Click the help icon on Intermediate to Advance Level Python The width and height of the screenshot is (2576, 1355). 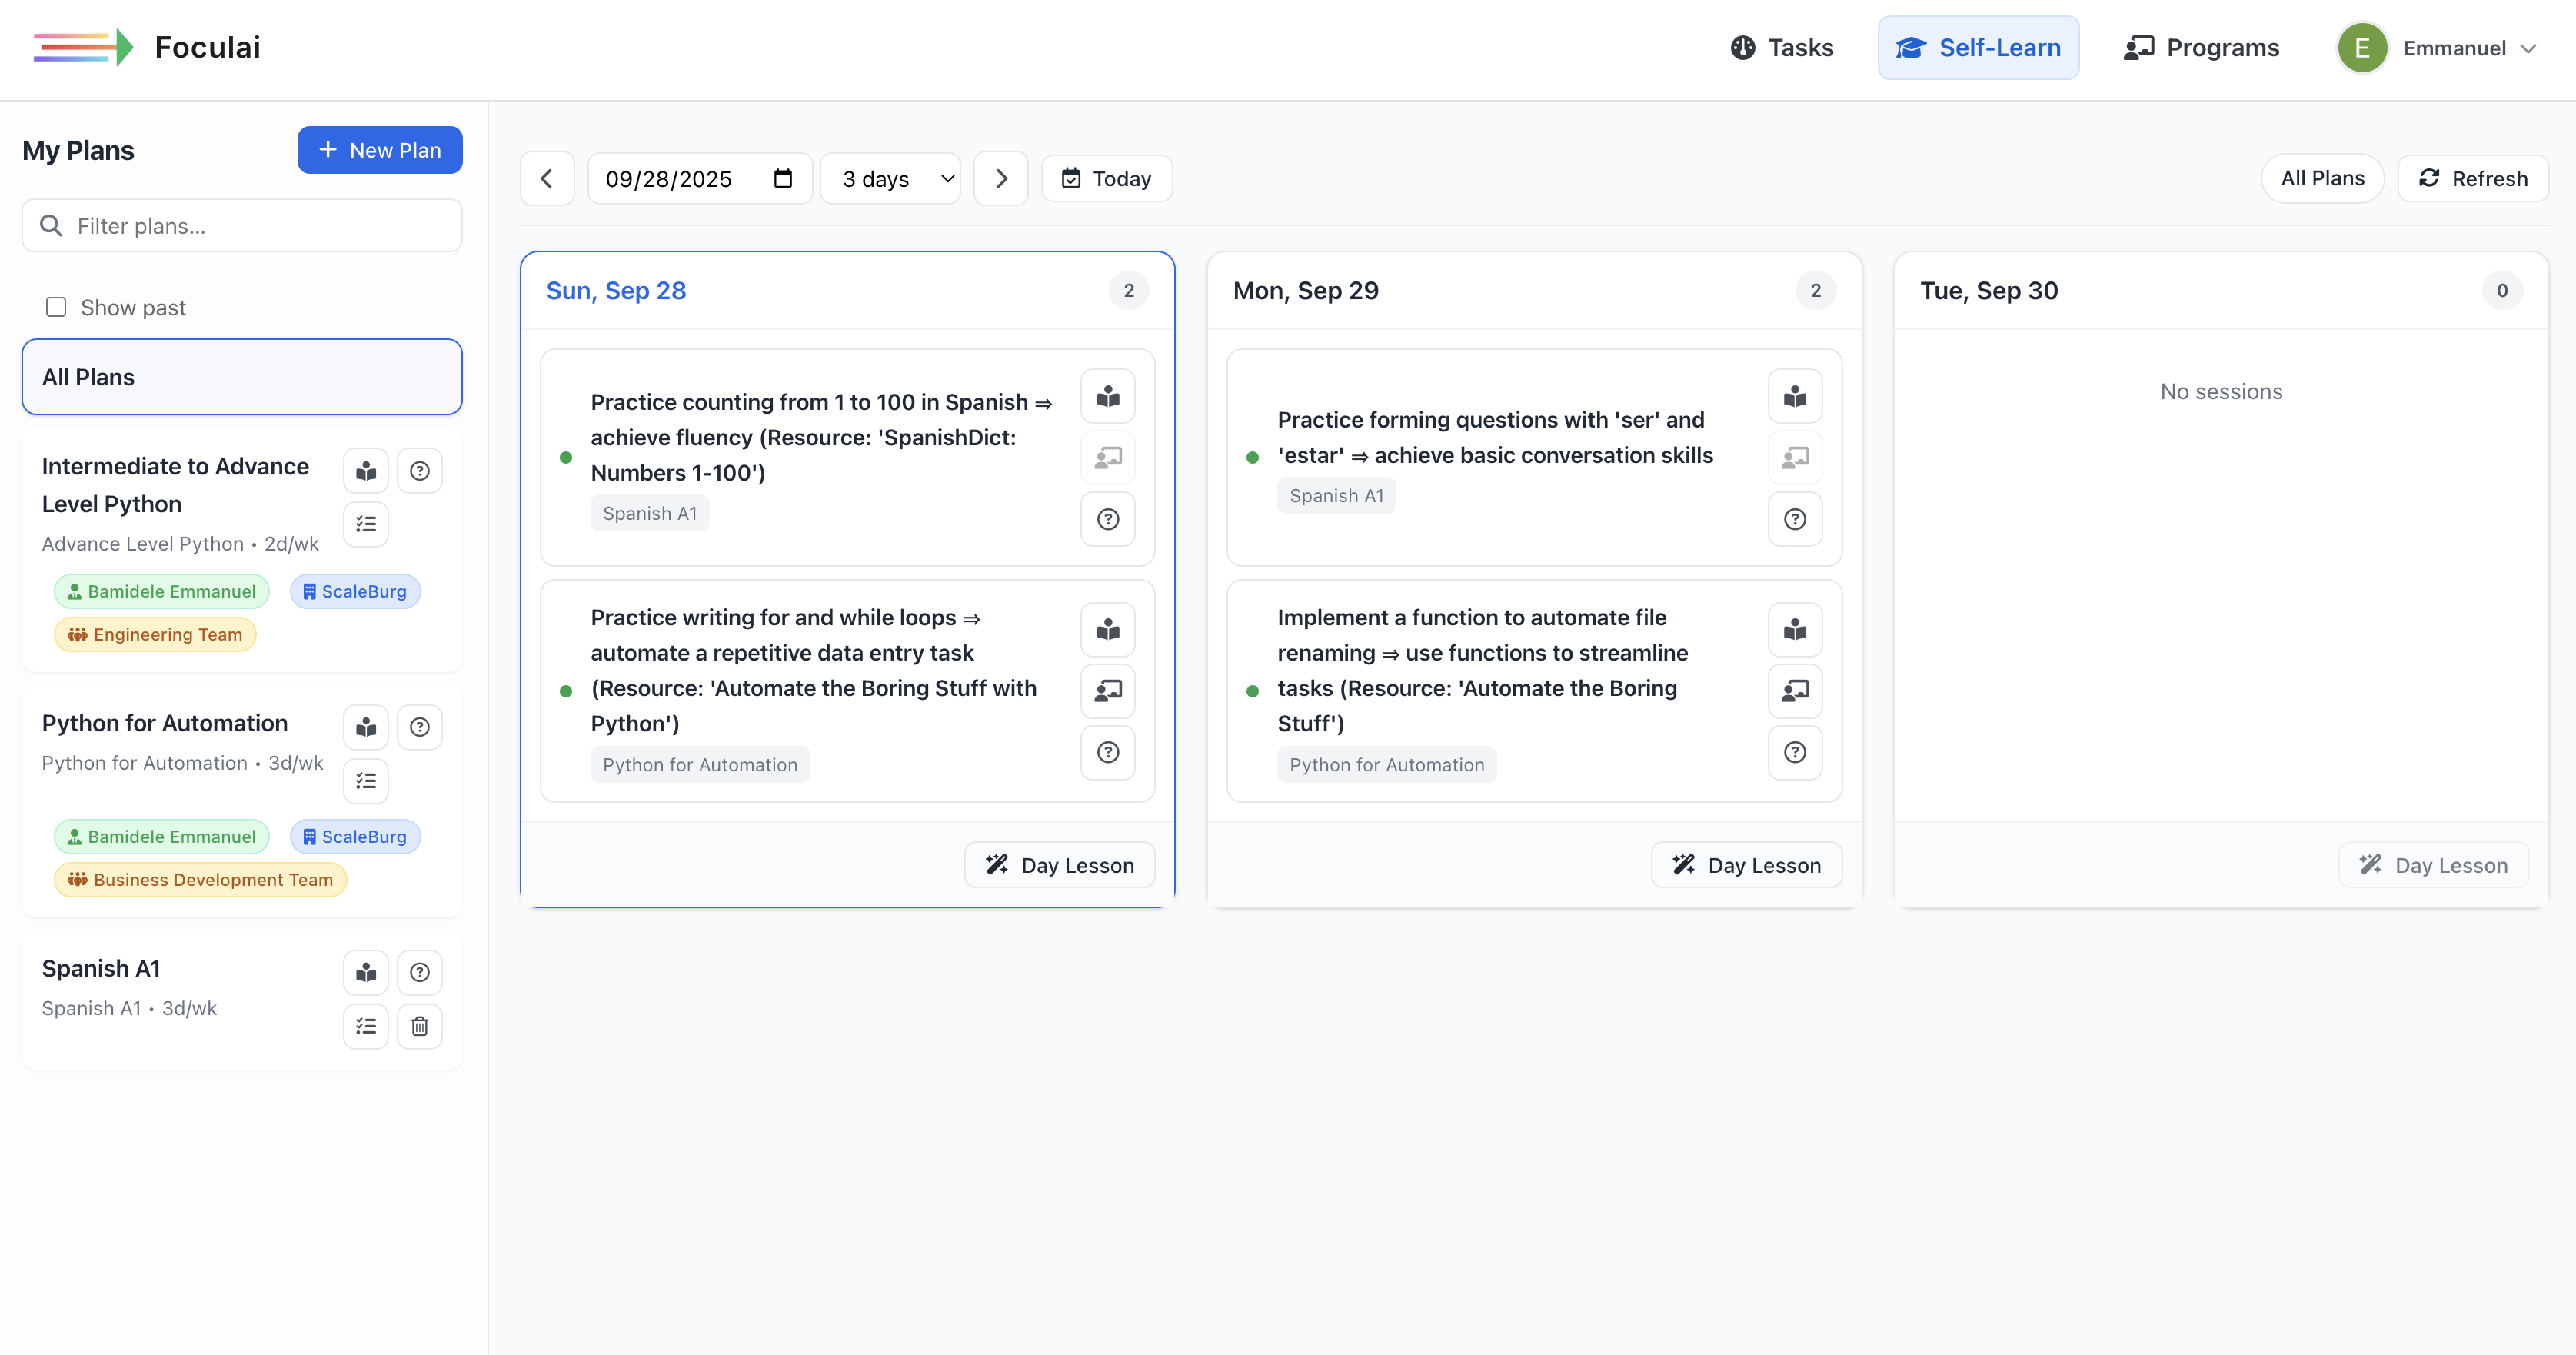tap(419, 470)
